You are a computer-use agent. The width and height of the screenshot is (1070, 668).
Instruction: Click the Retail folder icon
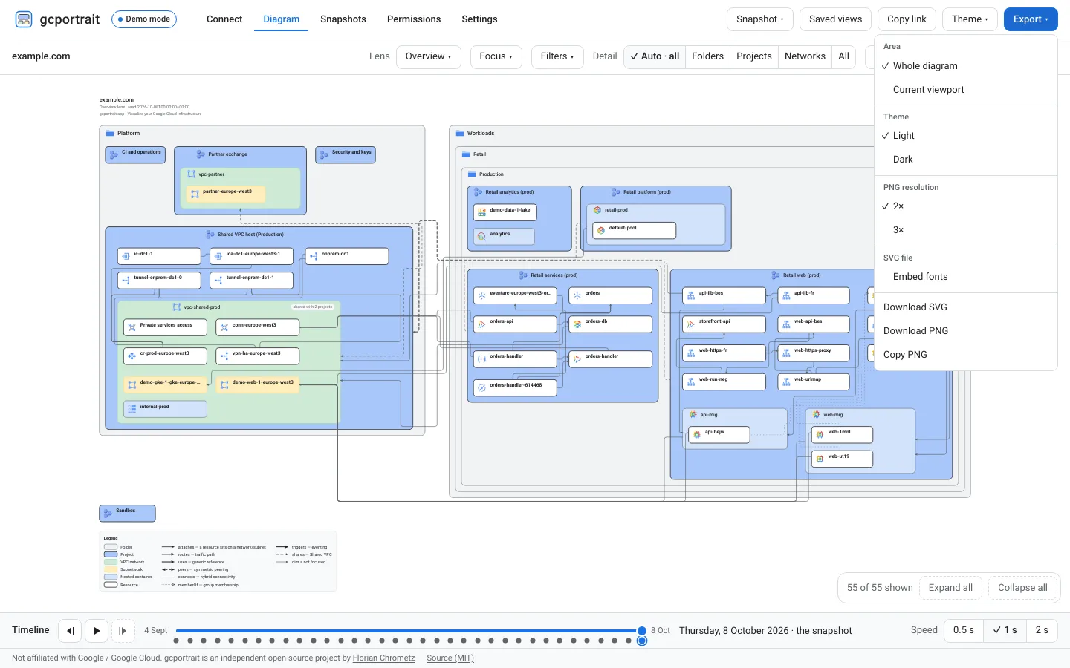click(x=466, y=154)
